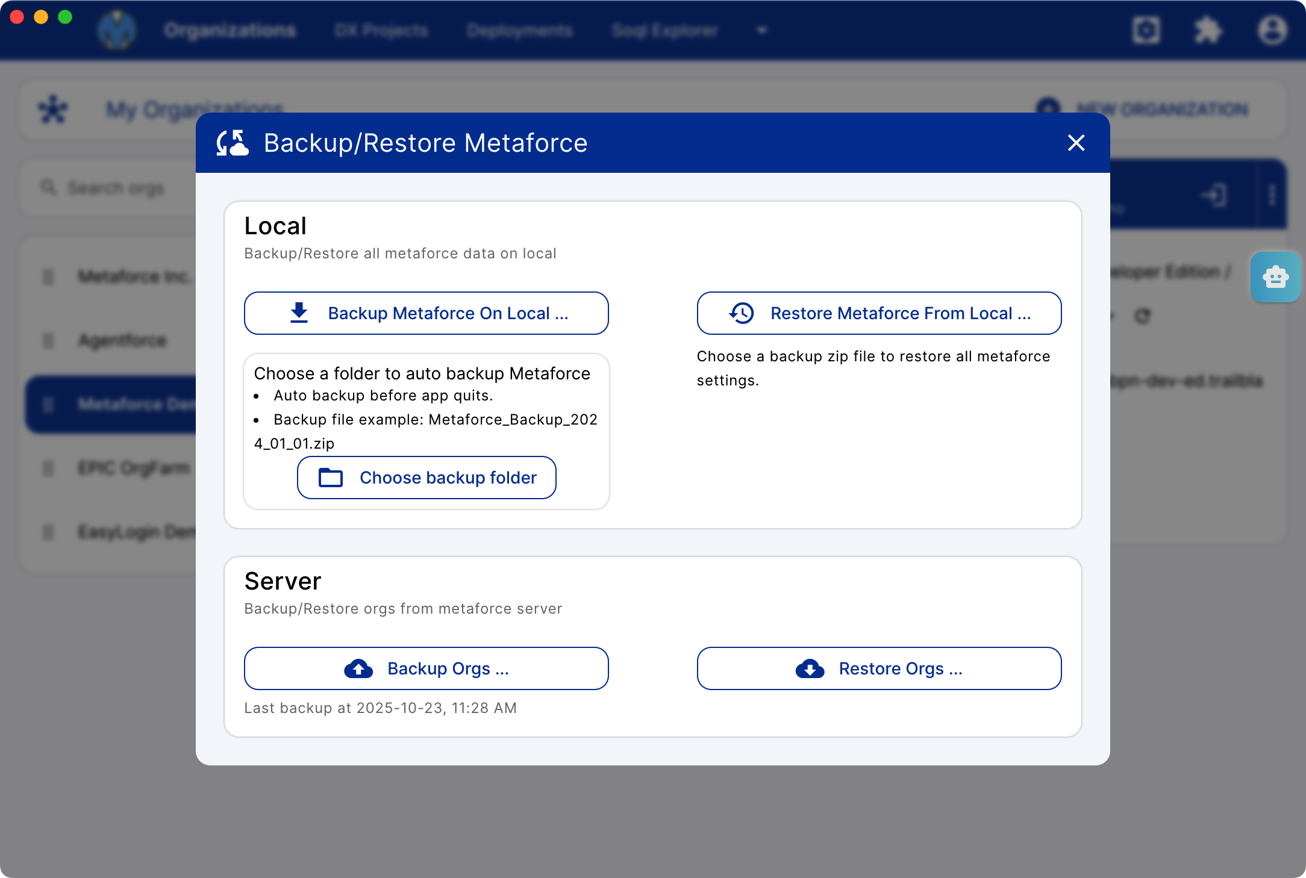Open Soql Explorer tab in top bar
The image size is (1306, 878).
click(x=665, y=30)
